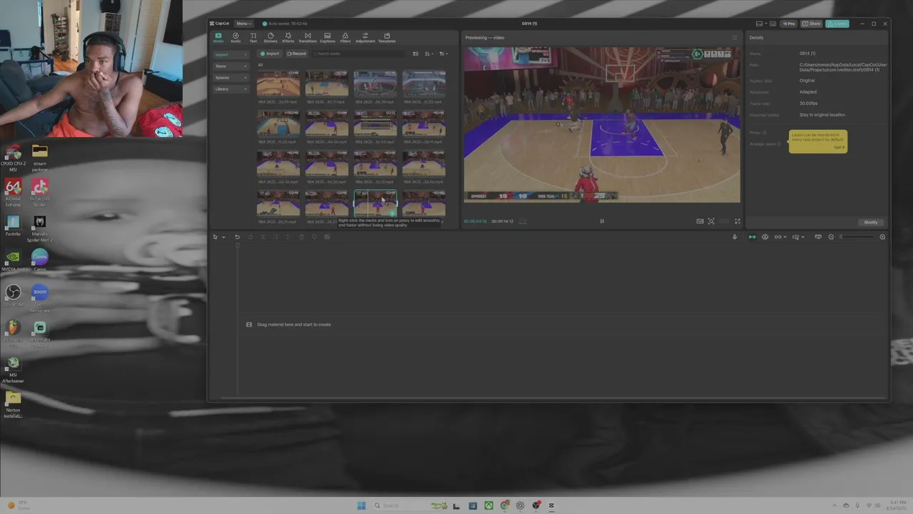Screen dimensions: 913x514
Task: Click the Modify button in Details
Action: point(871,222)
